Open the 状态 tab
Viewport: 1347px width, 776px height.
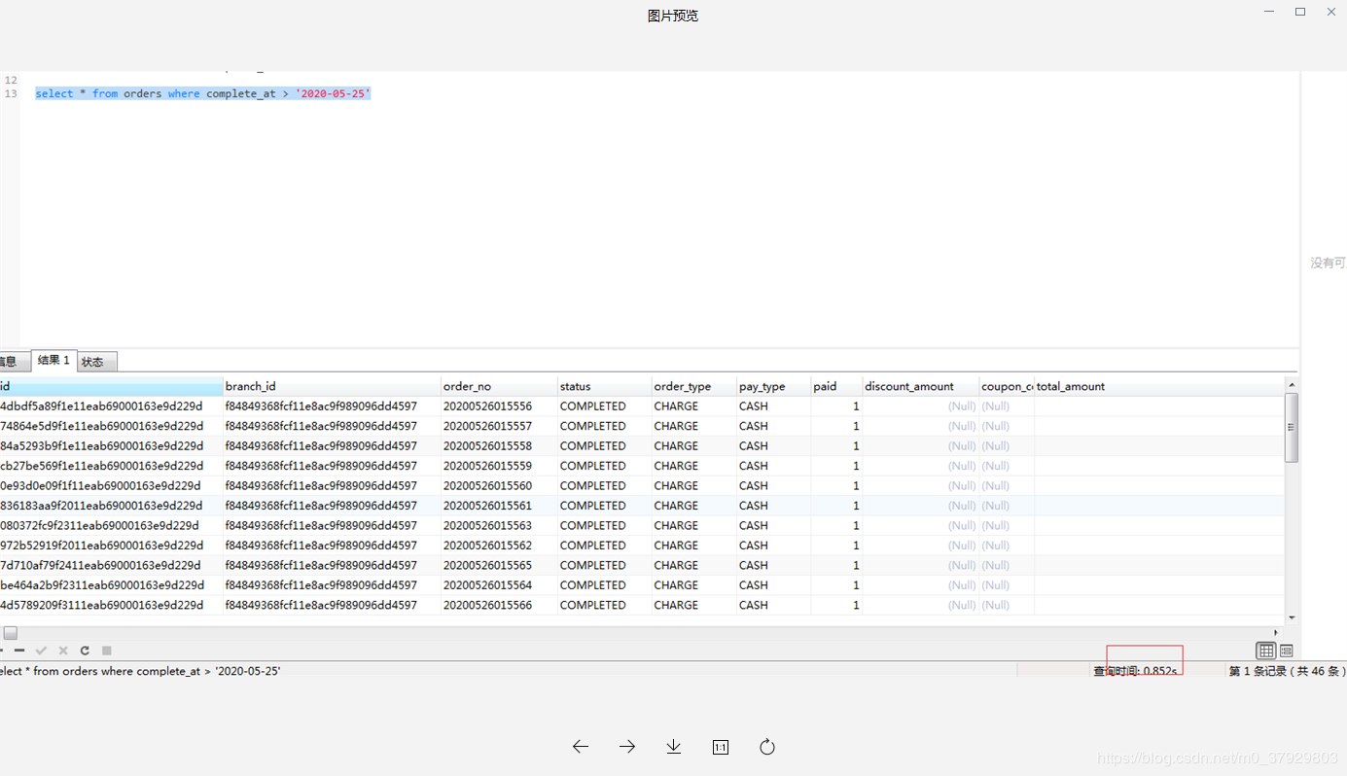[97, 362]
